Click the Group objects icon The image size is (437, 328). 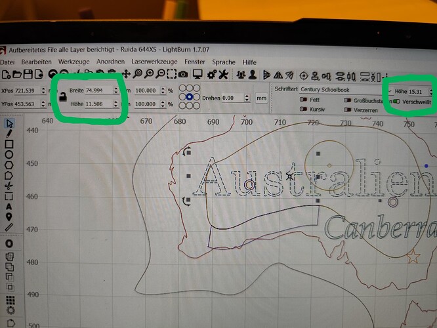(241, 75)
